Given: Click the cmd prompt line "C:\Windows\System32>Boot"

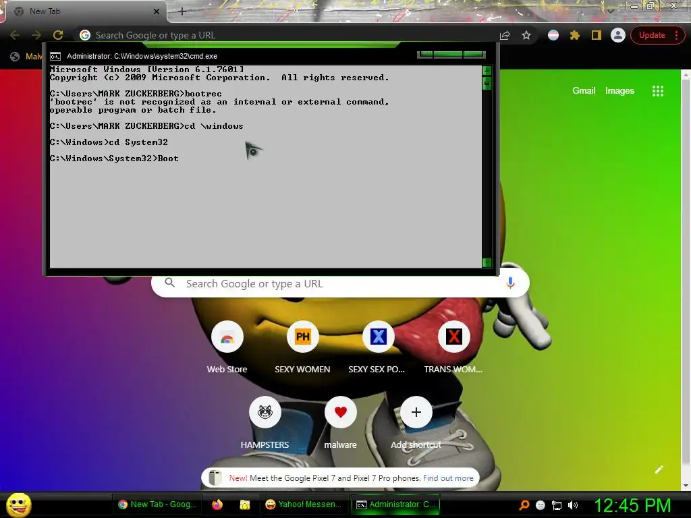Looking at the screenshot, I should (114, 159).
